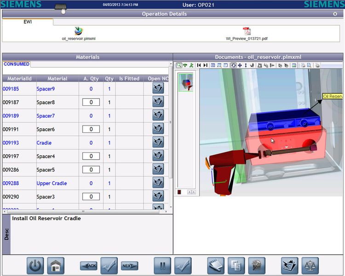345x276 pixels.
Task: Click the materials table vertical scrollbar
Action: point(171,122)
